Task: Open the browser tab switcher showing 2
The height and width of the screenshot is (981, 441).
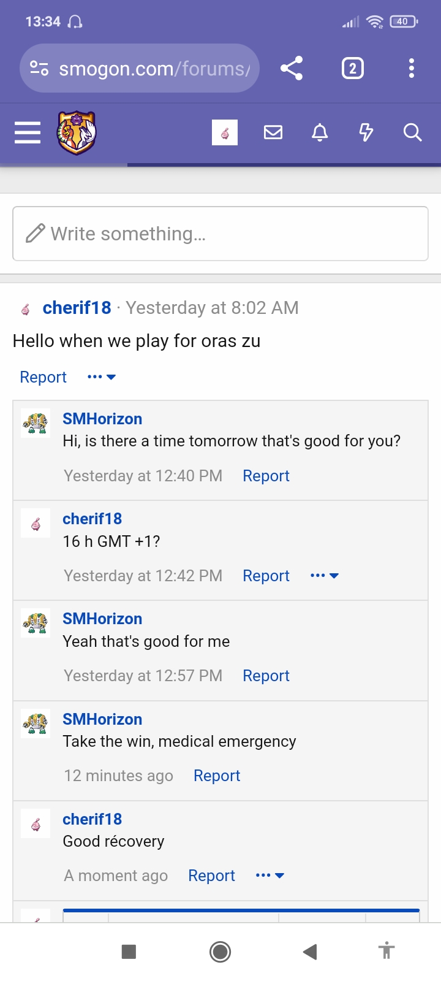Action: click(x=352, y=68)
